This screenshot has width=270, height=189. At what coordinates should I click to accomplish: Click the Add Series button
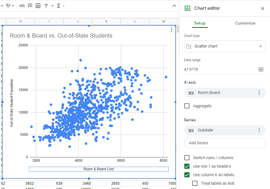click(x=225, y=143)
